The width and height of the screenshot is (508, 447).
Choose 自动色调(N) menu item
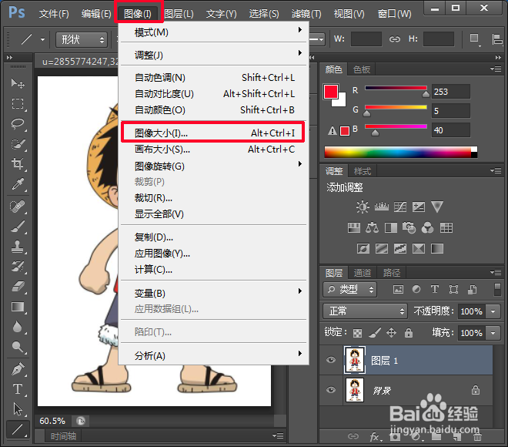click(x=212, y=78)
